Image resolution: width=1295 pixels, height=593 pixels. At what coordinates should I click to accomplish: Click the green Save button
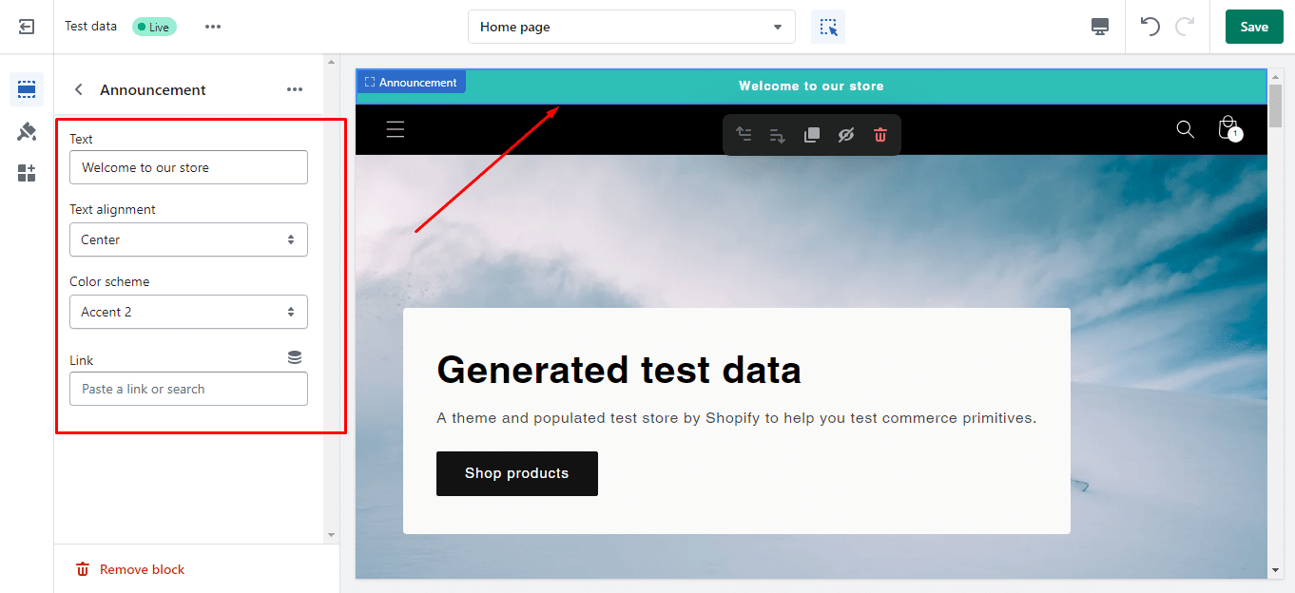tap(1253, 26)
